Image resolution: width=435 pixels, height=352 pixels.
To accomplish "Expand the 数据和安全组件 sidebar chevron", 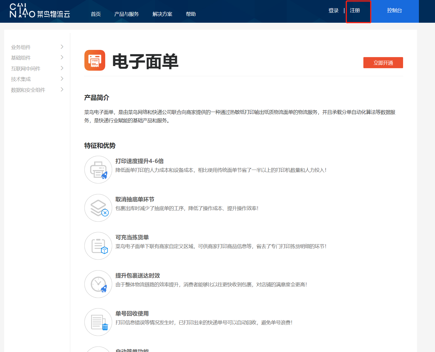I will (62, 90).
